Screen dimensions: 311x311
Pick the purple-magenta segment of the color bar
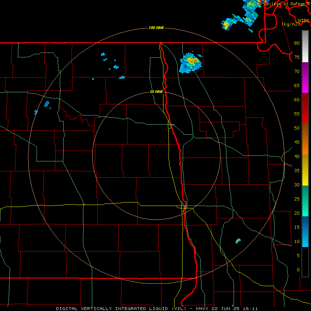(305, 78)
